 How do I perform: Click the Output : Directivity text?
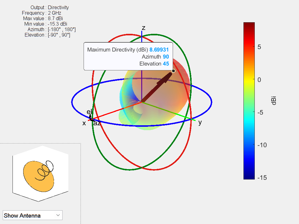tap(49, 7)
